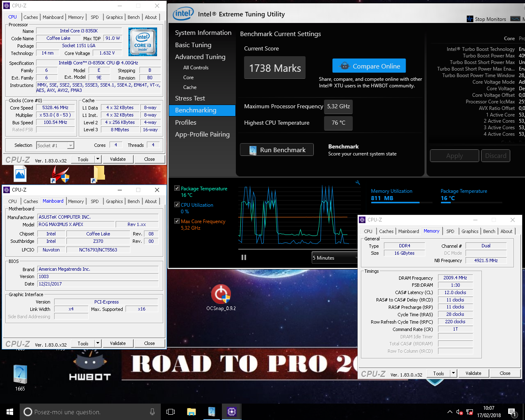
Task: Pause the XTU monitoring graph
Action: pyautogui.click(x=244, y=258)
